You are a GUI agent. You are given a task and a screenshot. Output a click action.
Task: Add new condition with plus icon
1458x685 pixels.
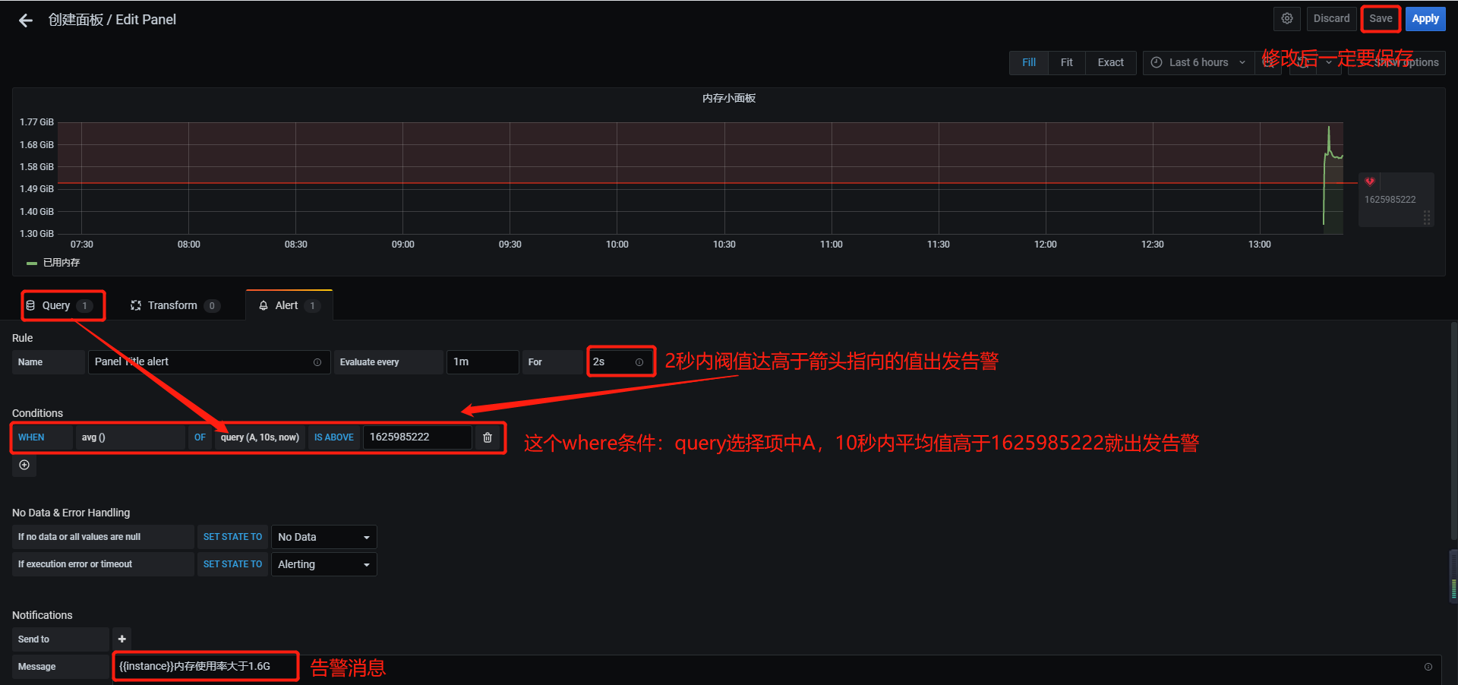(24, 465)
